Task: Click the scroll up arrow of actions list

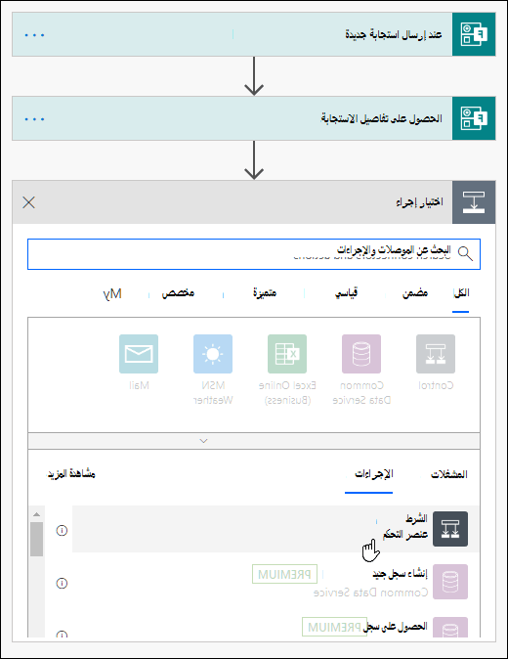Action: tap(36, 514)
